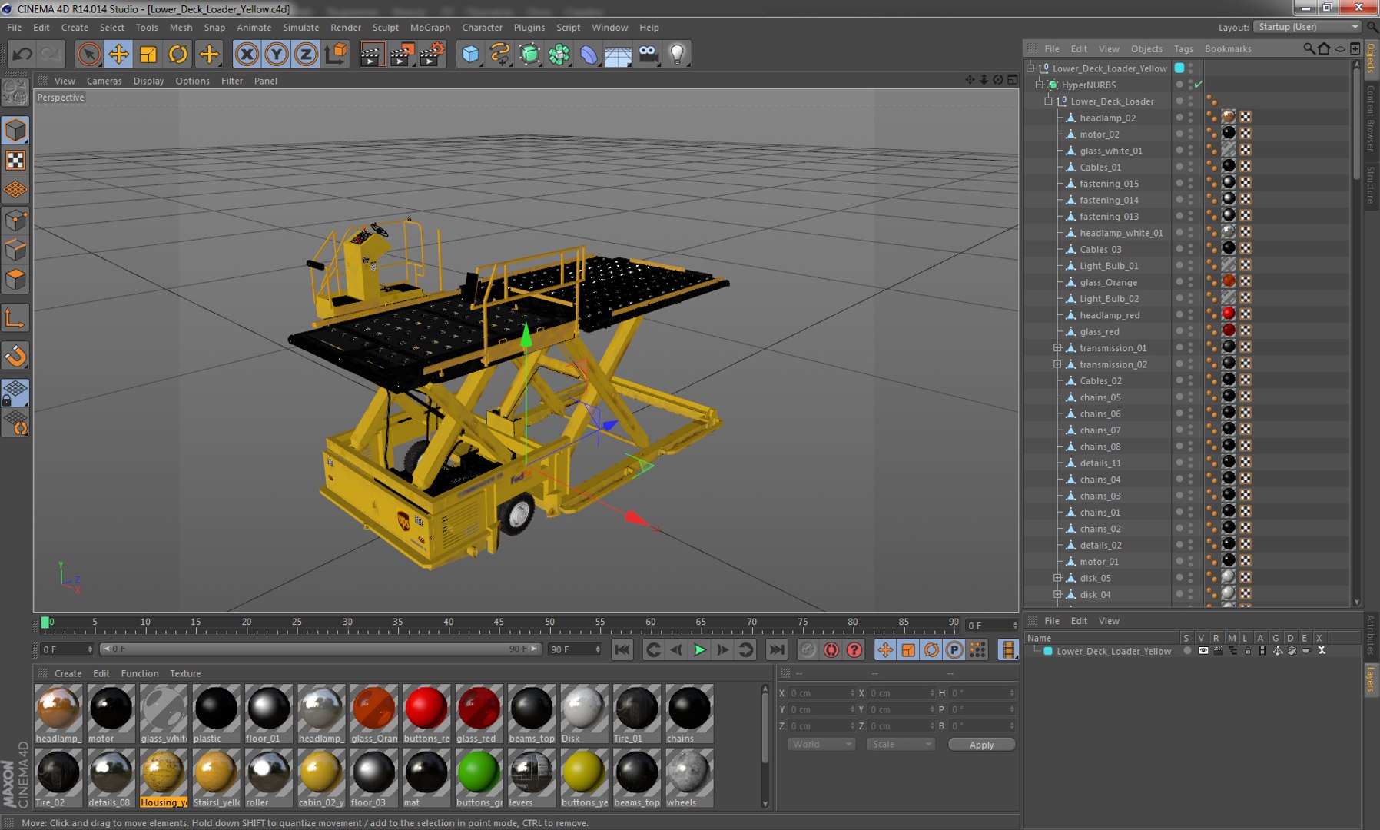
Task: Open Material Manager Texture menu
Action: coord(185,673)
